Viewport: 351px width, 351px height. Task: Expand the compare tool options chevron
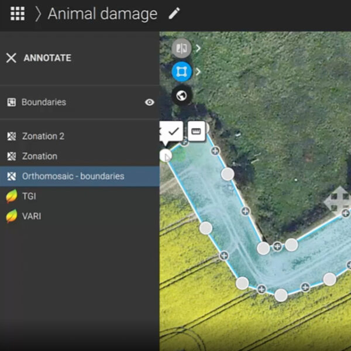(198, 49)
